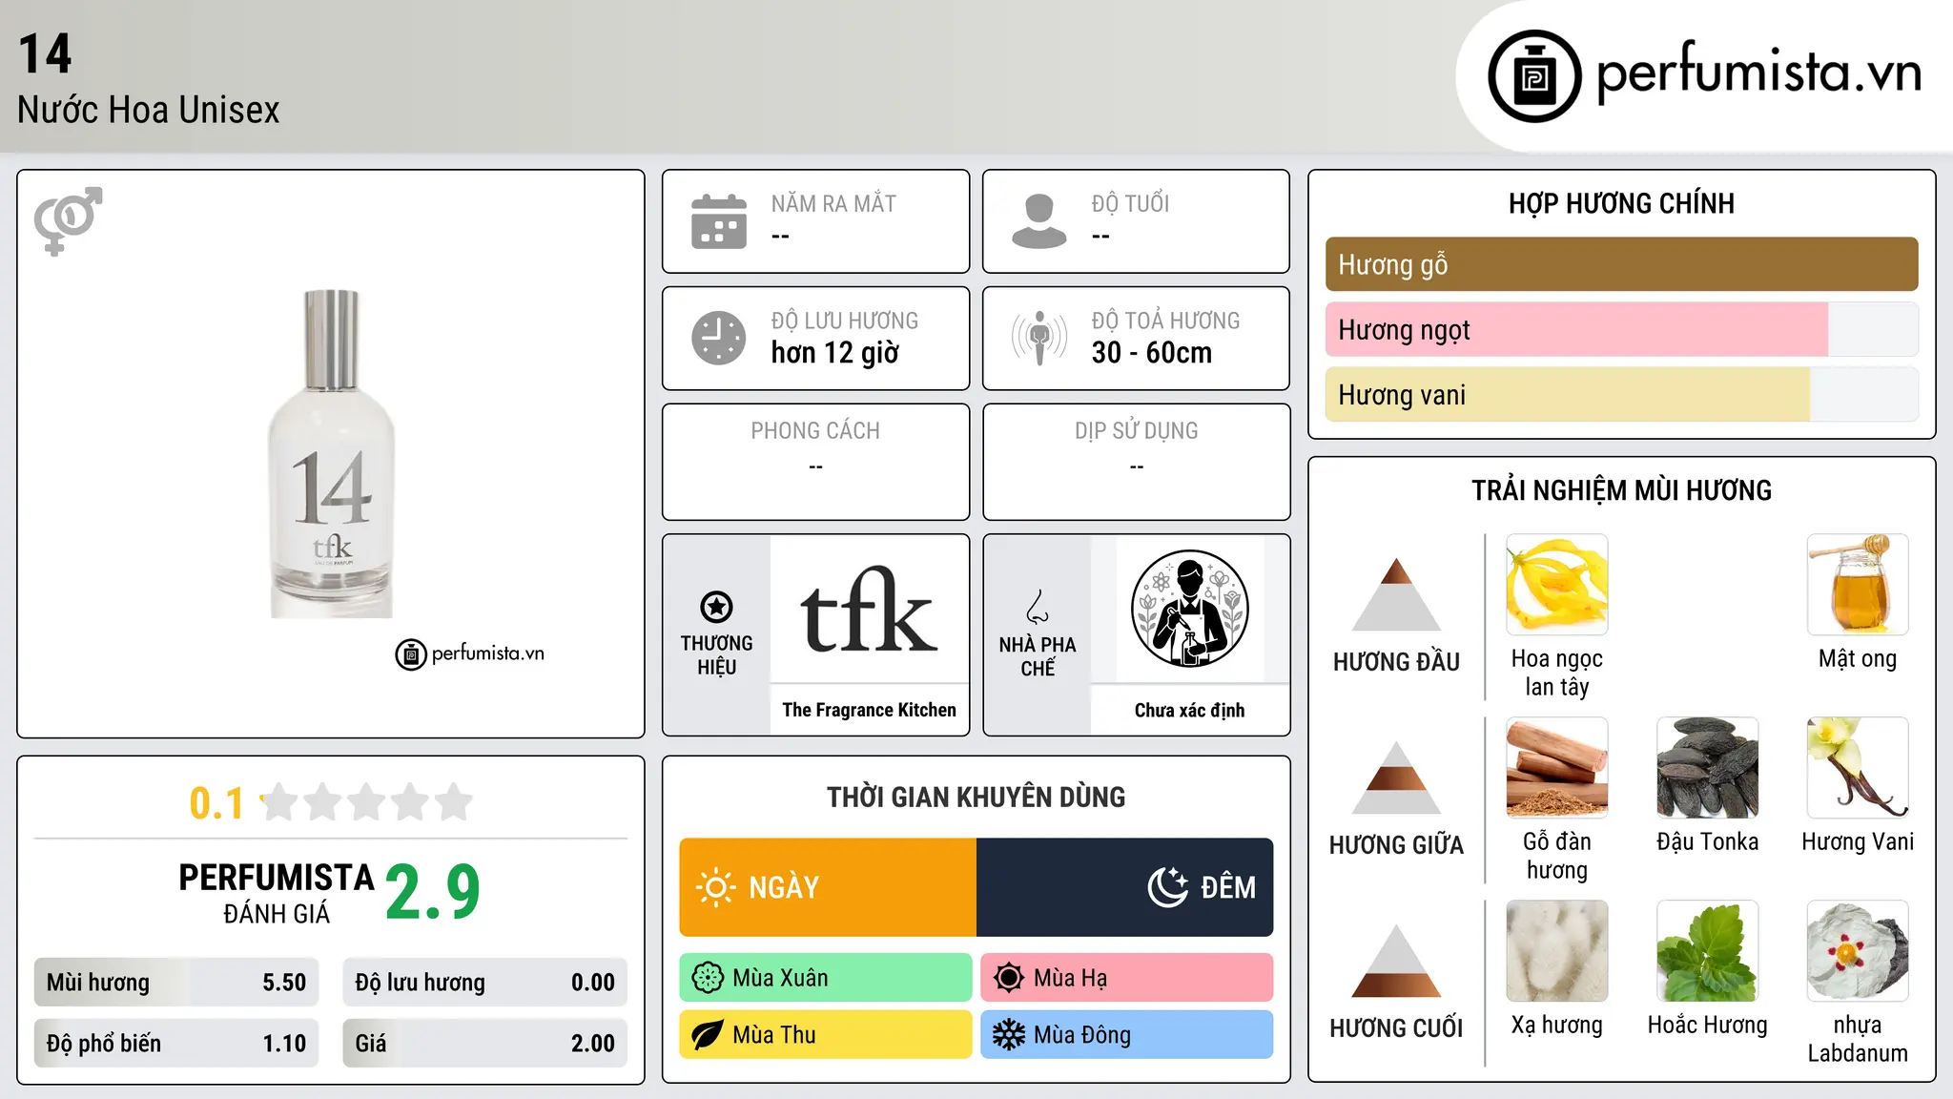1953x1099 pixels.
Task: Click the Dịp Sử Dụng occasion card
Action: 1136,462
